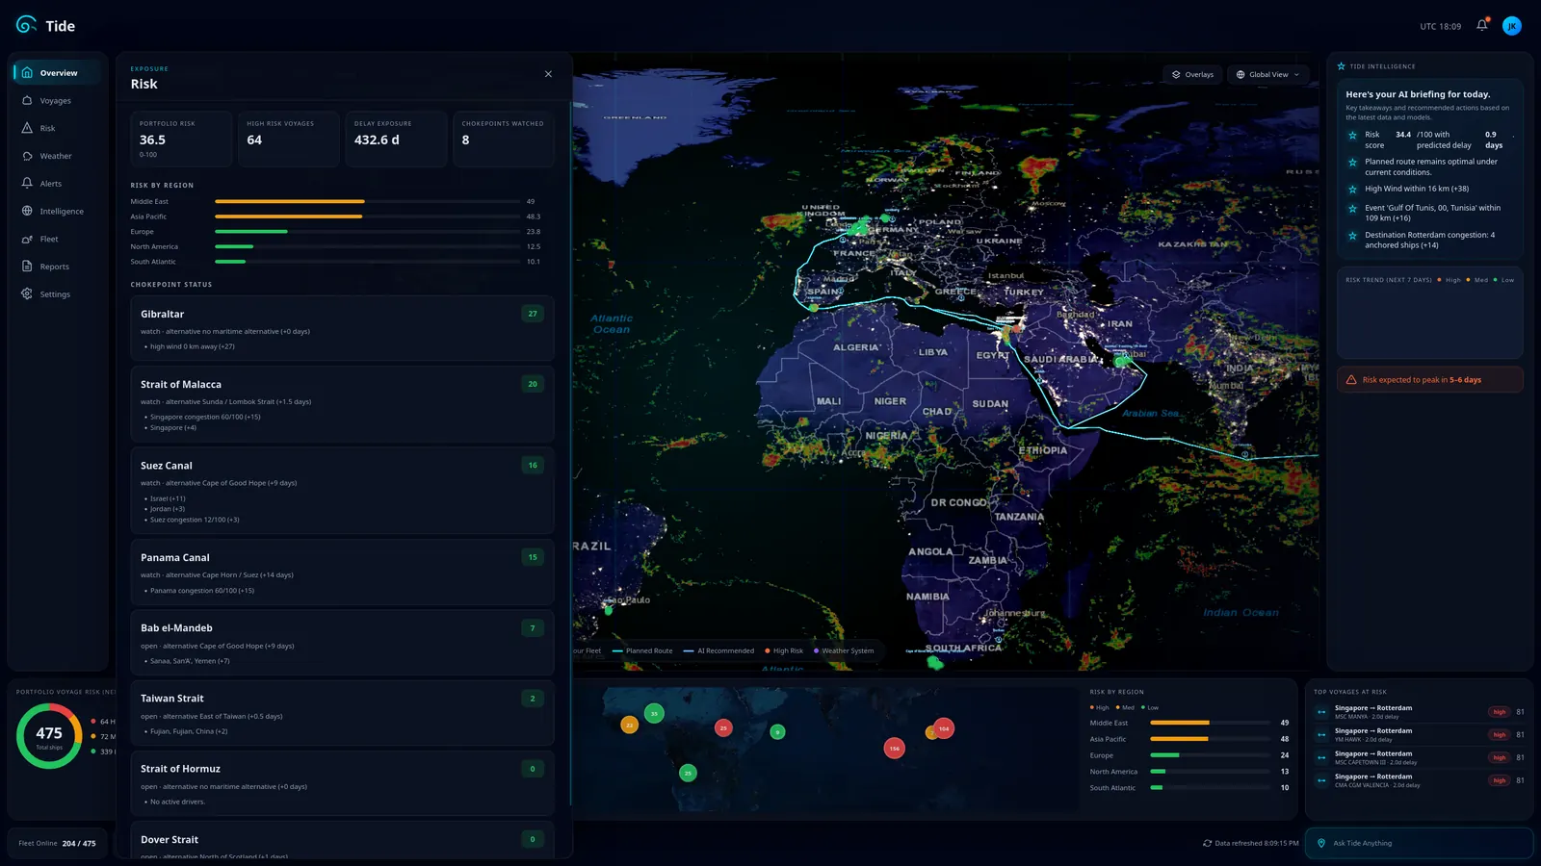
Task: Open the JK user avatar
Action: pyautogui.click(x=1512, y=26)
